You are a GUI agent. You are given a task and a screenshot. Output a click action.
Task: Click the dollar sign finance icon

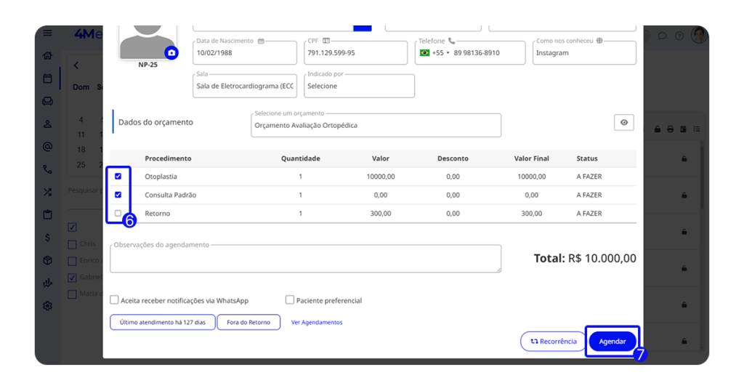click(48, 237)
